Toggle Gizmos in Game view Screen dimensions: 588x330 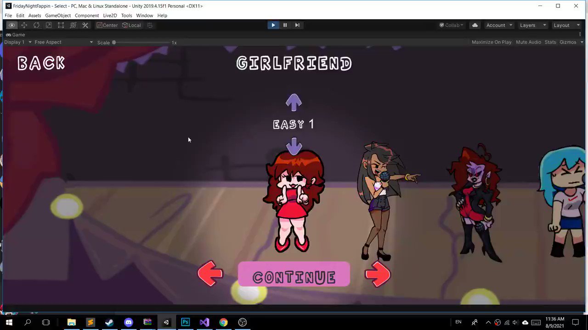[x=568, y=42]
